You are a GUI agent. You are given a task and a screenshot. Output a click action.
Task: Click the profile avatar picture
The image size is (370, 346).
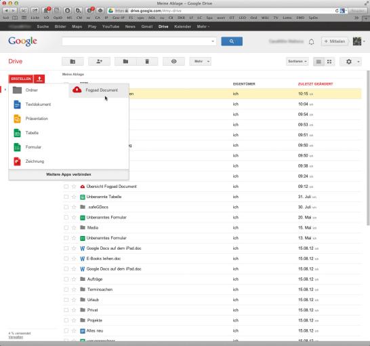(x=357, y=41)
